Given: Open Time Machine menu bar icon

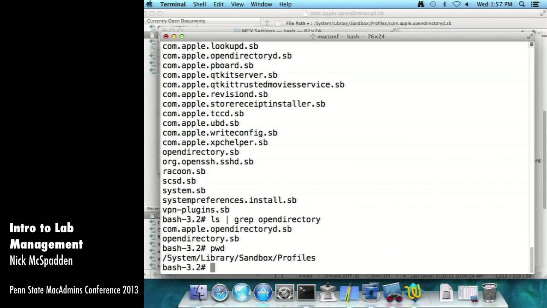Looking at the screenshot, I should (432, 4).
